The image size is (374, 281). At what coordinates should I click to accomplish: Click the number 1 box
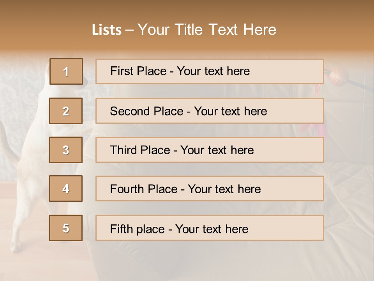click(x=66, y=71)
